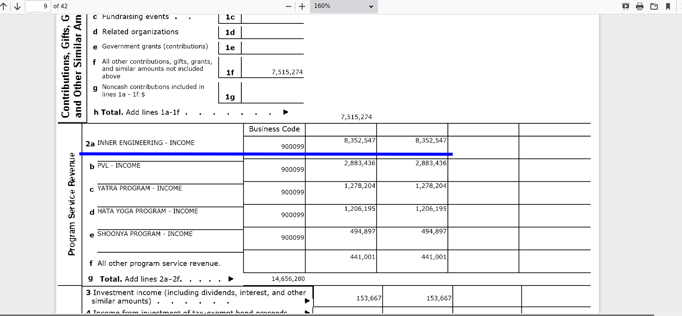The width and height of the screenshot is (682, 316).
Task: Print the document using printer icon
Action: 640,6
